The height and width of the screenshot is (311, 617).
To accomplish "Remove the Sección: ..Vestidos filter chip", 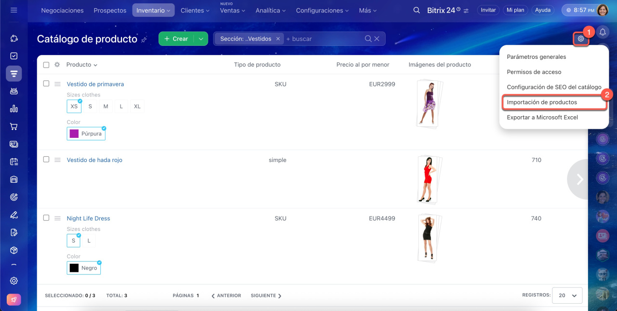I will [278, 39].
